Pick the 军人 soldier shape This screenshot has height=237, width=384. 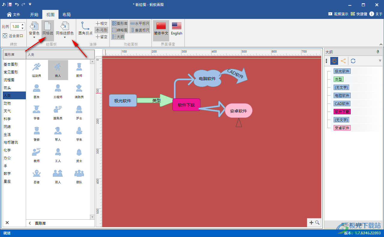coord(58,134)
